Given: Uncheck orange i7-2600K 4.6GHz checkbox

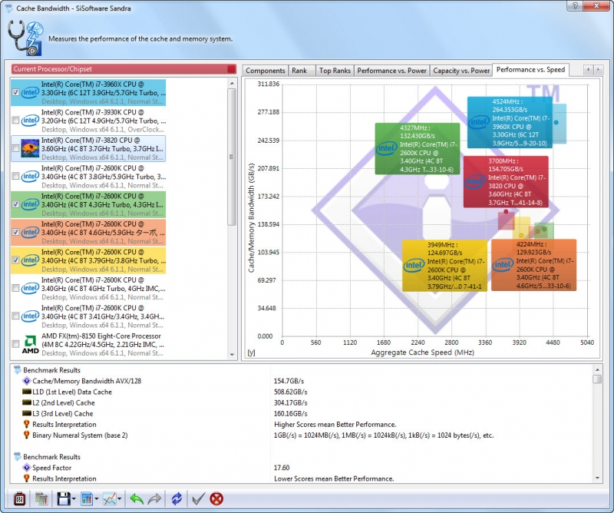Looking at the screenshot, I should (15, 232).
